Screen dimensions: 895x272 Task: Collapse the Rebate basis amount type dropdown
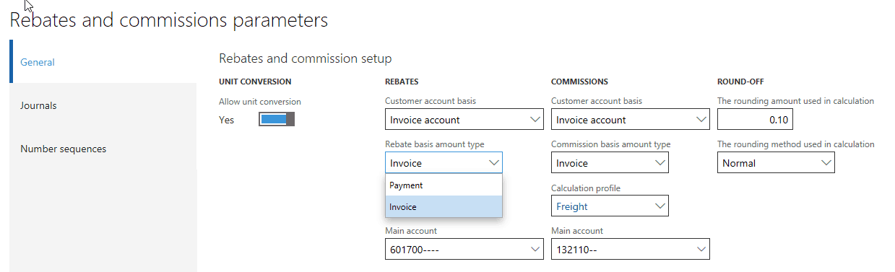[494, 163]
